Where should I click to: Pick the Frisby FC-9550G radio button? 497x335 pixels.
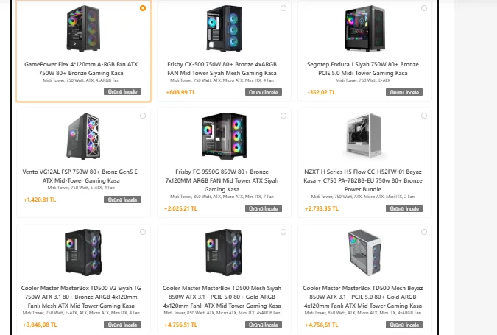tap(283, 116)
